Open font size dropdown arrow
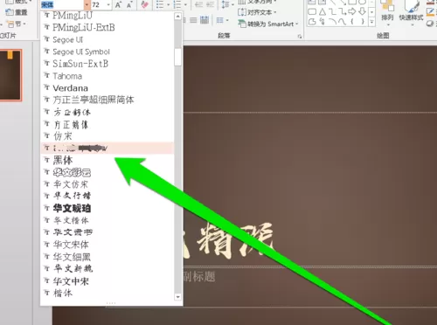 point(108,5)
